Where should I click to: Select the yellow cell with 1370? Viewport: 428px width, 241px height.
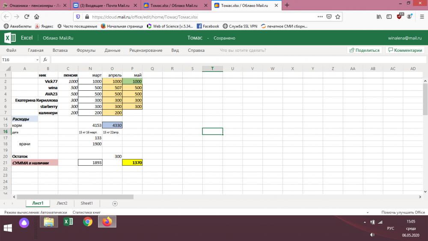[x=132, y=163]
